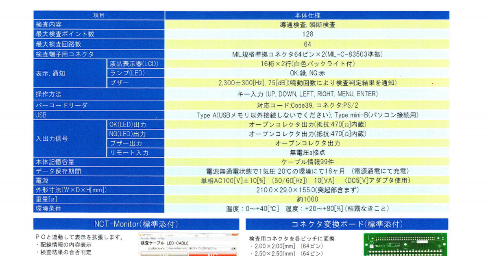This screenshot has width=488, height=256.
Task: Click the value 128
Action: 307,34
